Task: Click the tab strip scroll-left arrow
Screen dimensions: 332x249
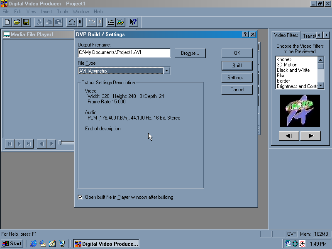Action: (x=319, y=35)
